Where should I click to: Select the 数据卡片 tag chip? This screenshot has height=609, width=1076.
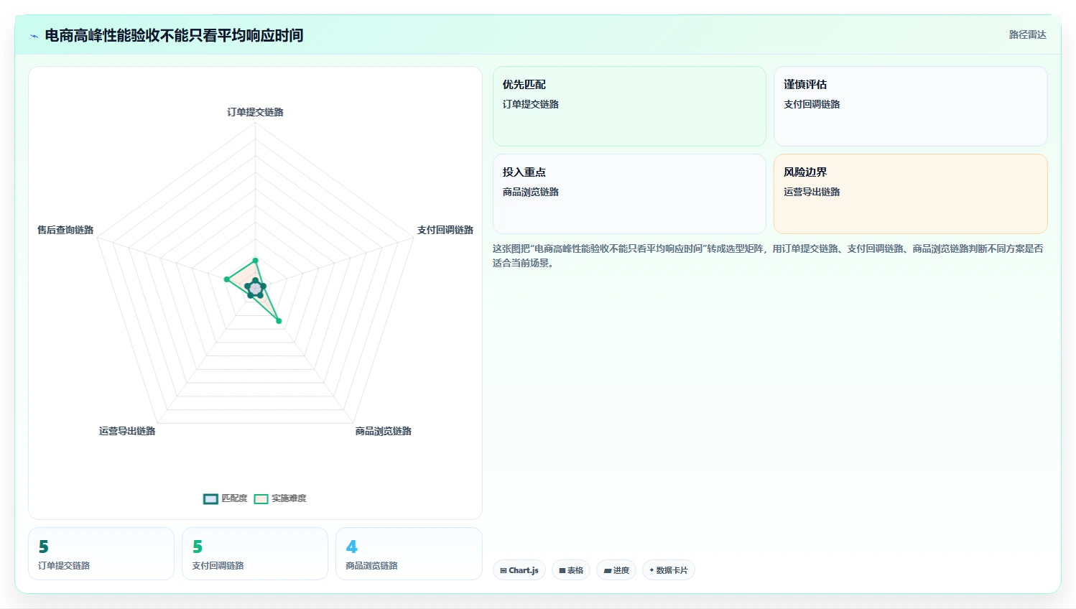pos(669,570)
